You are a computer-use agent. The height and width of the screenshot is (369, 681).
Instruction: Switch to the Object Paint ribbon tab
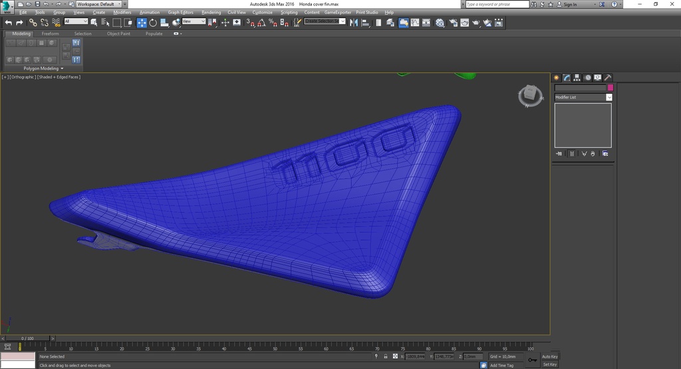tap(118, 33)
